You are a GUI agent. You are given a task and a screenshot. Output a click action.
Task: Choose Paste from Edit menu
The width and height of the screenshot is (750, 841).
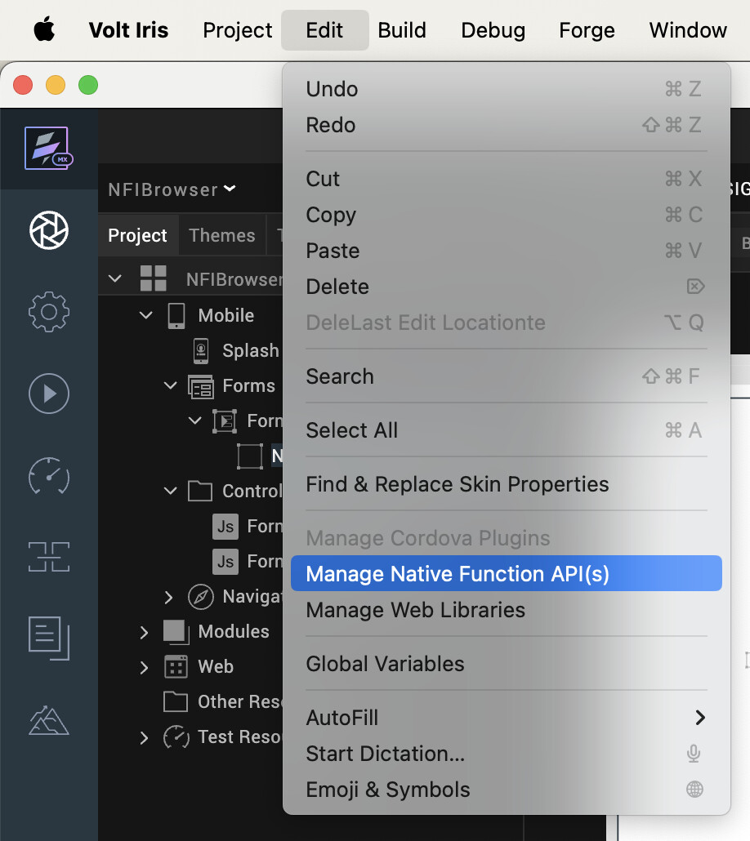pos(506,251)
